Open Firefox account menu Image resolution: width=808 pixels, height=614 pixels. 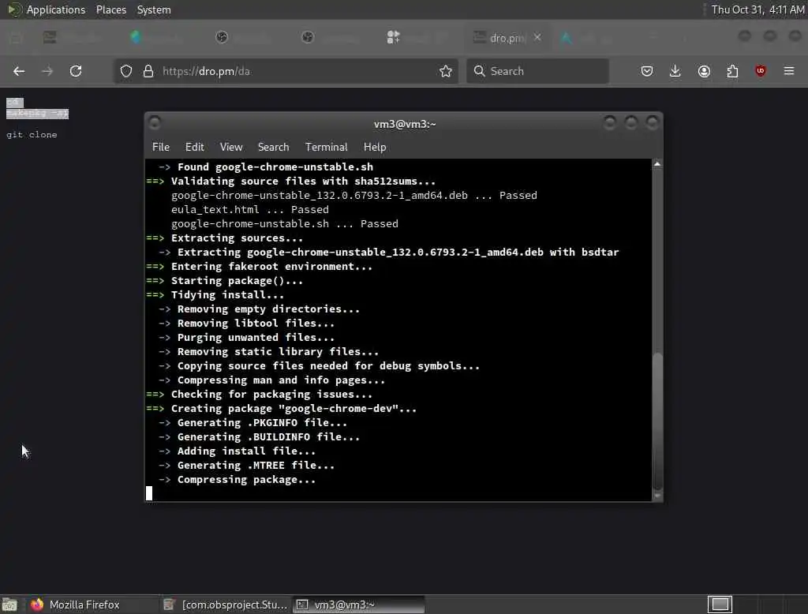tap(704, 71)
